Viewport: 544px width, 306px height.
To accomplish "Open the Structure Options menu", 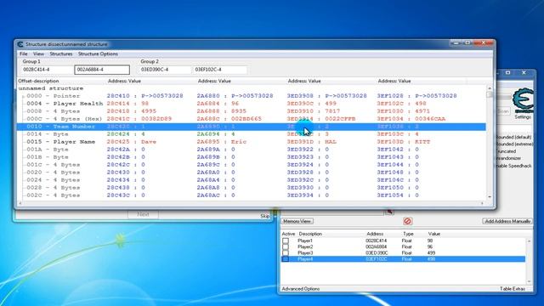I will tap(98, 54).
